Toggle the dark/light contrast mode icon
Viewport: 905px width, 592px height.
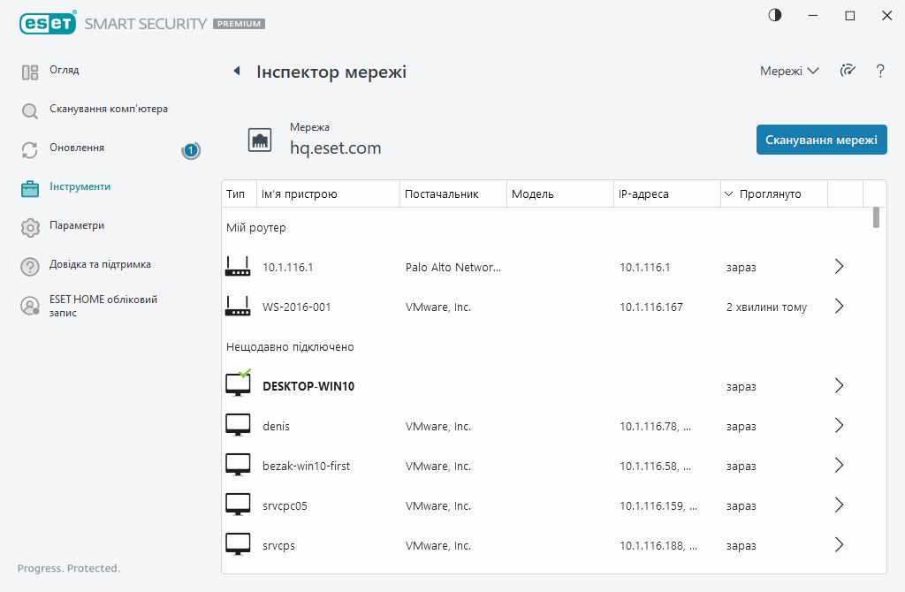[x=775, y=15]
